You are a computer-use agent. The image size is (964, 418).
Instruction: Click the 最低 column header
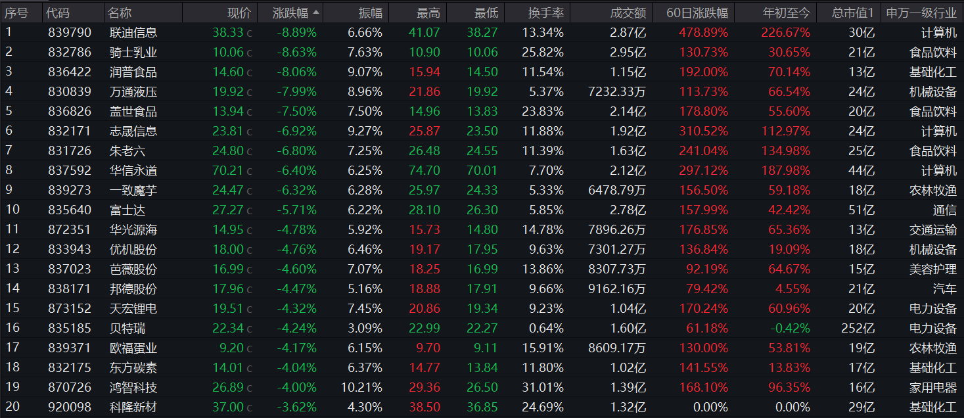[x=486, y=12]
